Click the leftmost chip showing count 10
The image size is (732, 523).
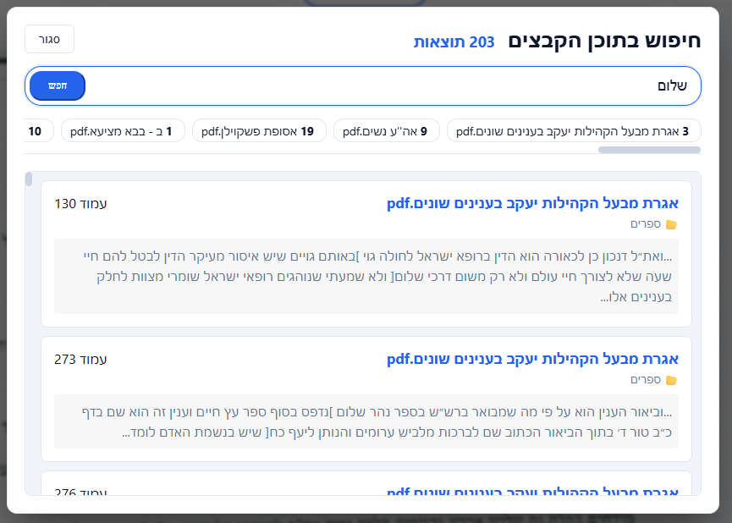34,129
